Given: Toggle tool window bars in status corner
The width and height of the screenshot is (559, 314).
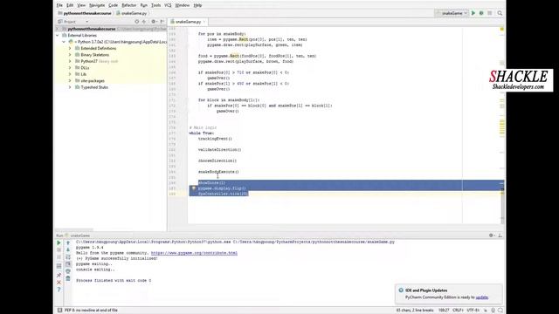Looking at the screenshot, I should coord(59,311).
